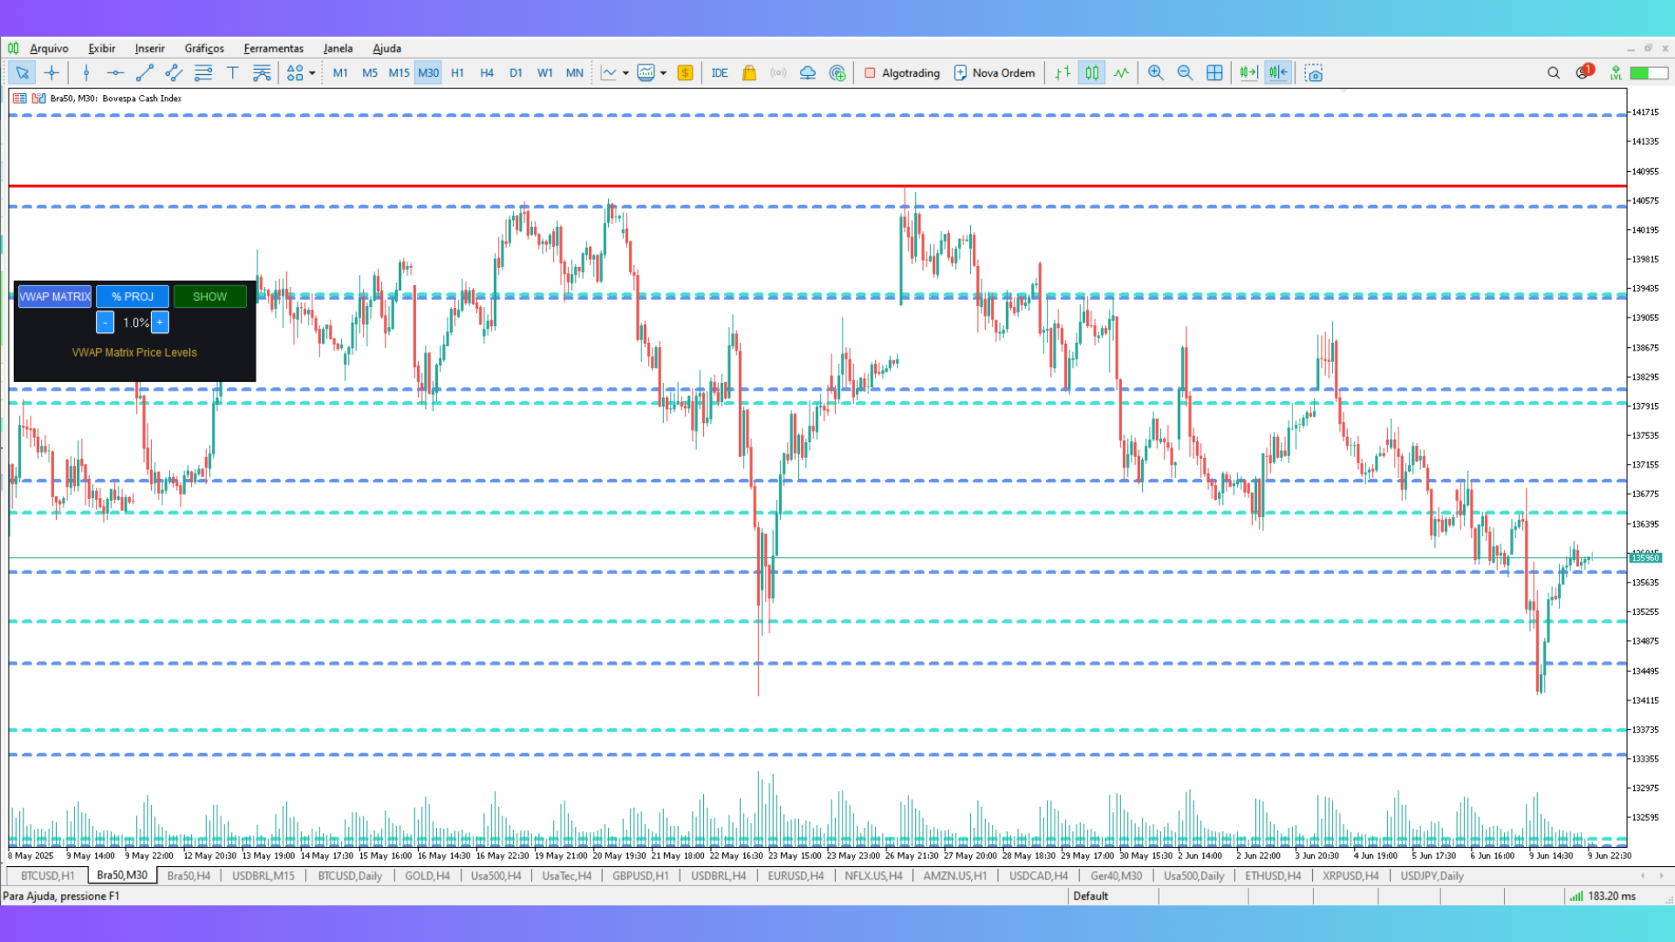Open the Ferramentas menu
1675x942 pixels.
coord(273,49)
